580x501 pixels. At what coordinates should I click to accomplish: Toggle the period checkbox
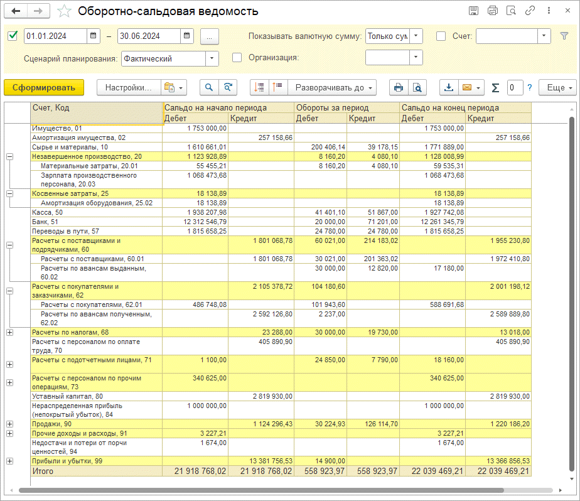[x=13, y=36]
